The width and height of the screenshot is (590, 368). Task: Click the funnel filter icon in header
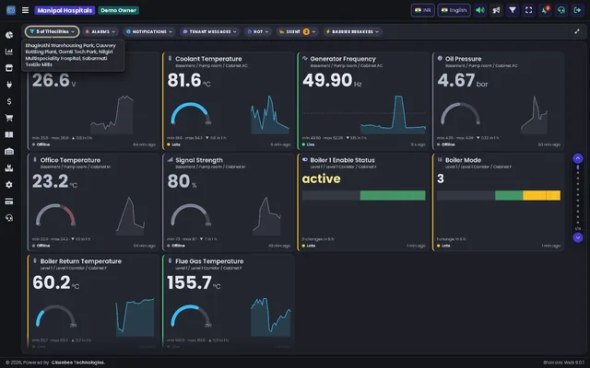point(513,10)
